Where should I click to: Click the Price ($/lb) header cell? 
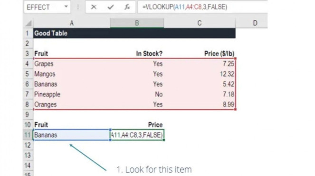pyautogui.click(x=200, y=53)
